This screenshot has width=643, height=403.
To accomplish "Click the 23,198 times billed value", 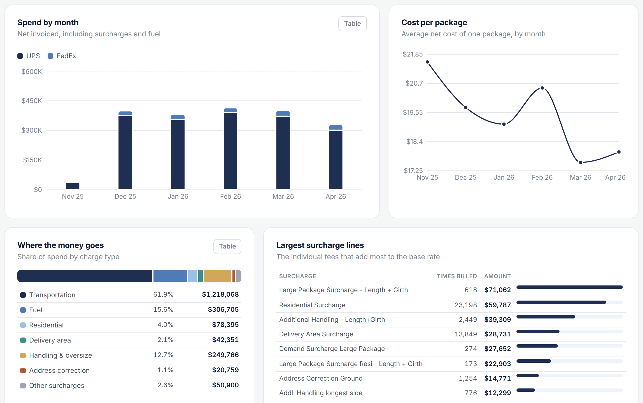I will 466,305.
